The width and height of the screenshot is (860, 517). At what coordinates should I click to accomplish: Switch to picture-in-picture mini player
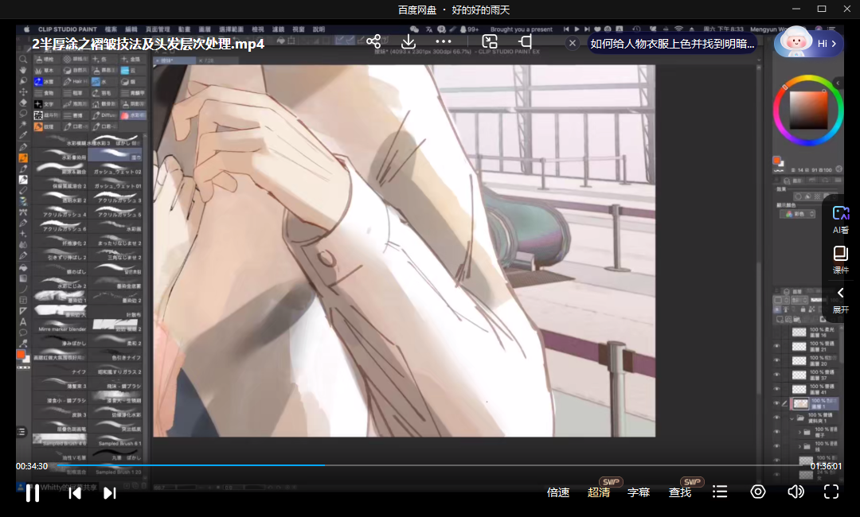point(489,41)
